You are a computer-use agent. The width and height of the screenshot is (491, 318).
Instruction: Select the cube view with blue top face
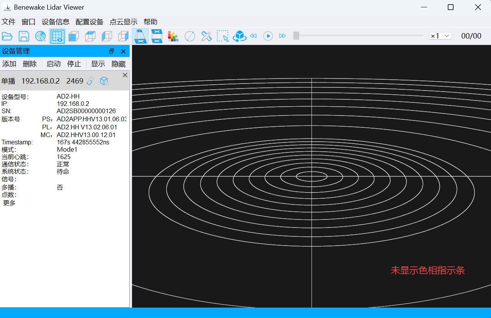[x=90, y=36]
